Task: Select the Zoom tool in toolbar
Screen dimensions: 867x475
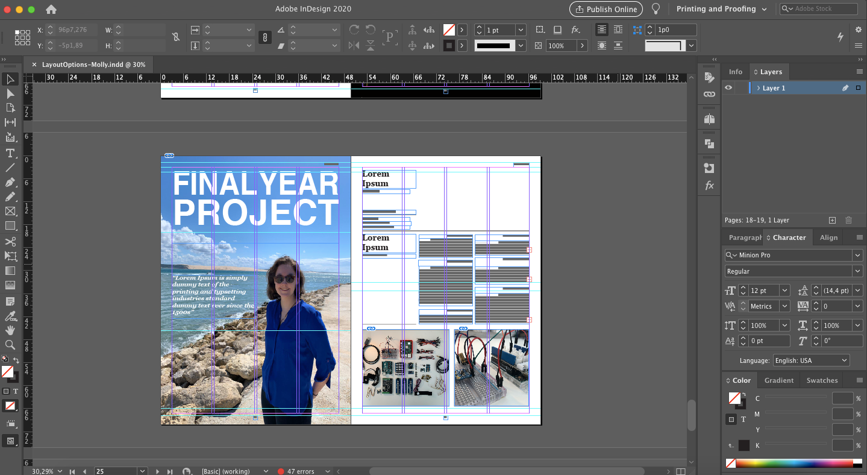Action: (x=10, y=345)
